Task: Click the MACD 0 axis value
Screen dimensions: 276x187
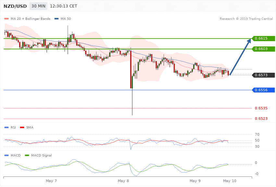Action: point(256,163)
